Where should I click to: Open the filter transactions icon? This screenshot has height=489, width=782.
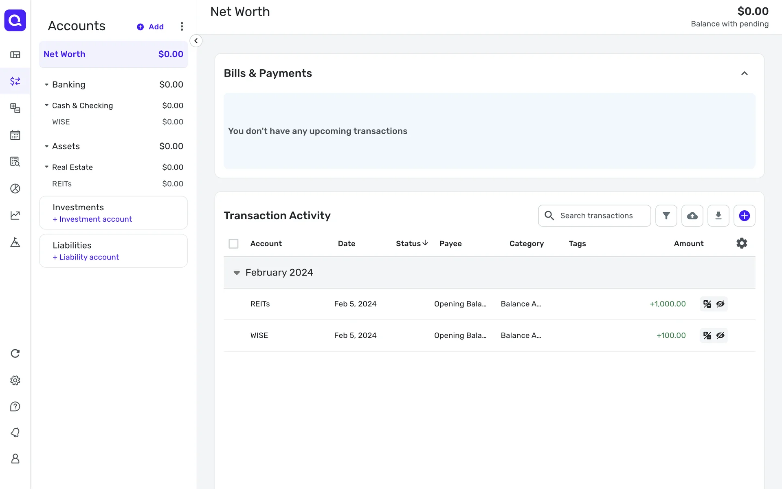(666, 216)
